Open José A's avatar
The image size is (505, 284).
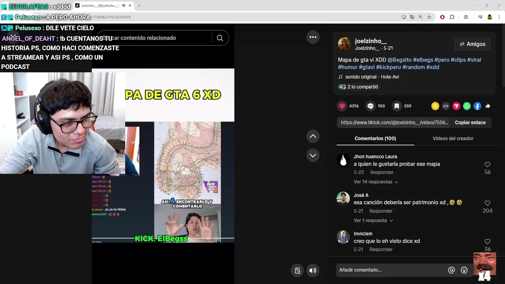coord(343,198)
